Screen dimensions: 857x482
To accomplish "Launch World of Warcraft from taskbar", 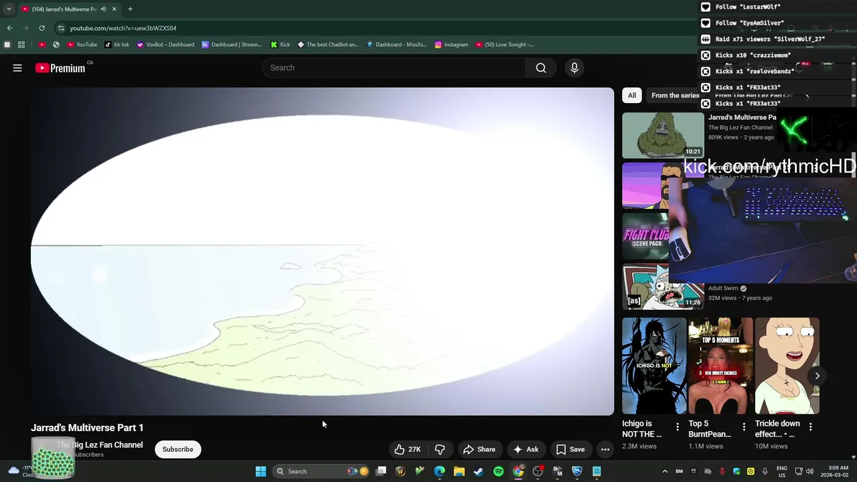I will coord(400,471).
